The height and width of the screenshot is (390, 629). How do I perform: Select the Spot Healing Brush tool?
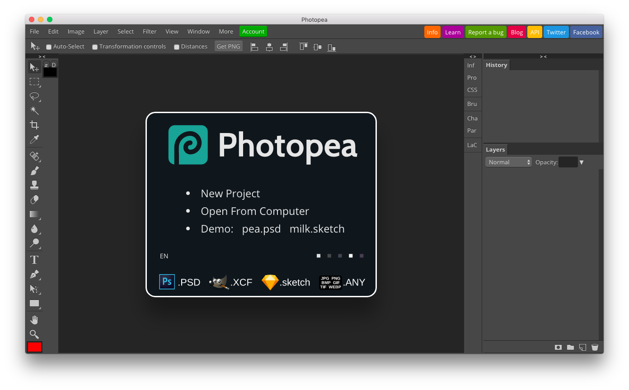coord(34,156)
